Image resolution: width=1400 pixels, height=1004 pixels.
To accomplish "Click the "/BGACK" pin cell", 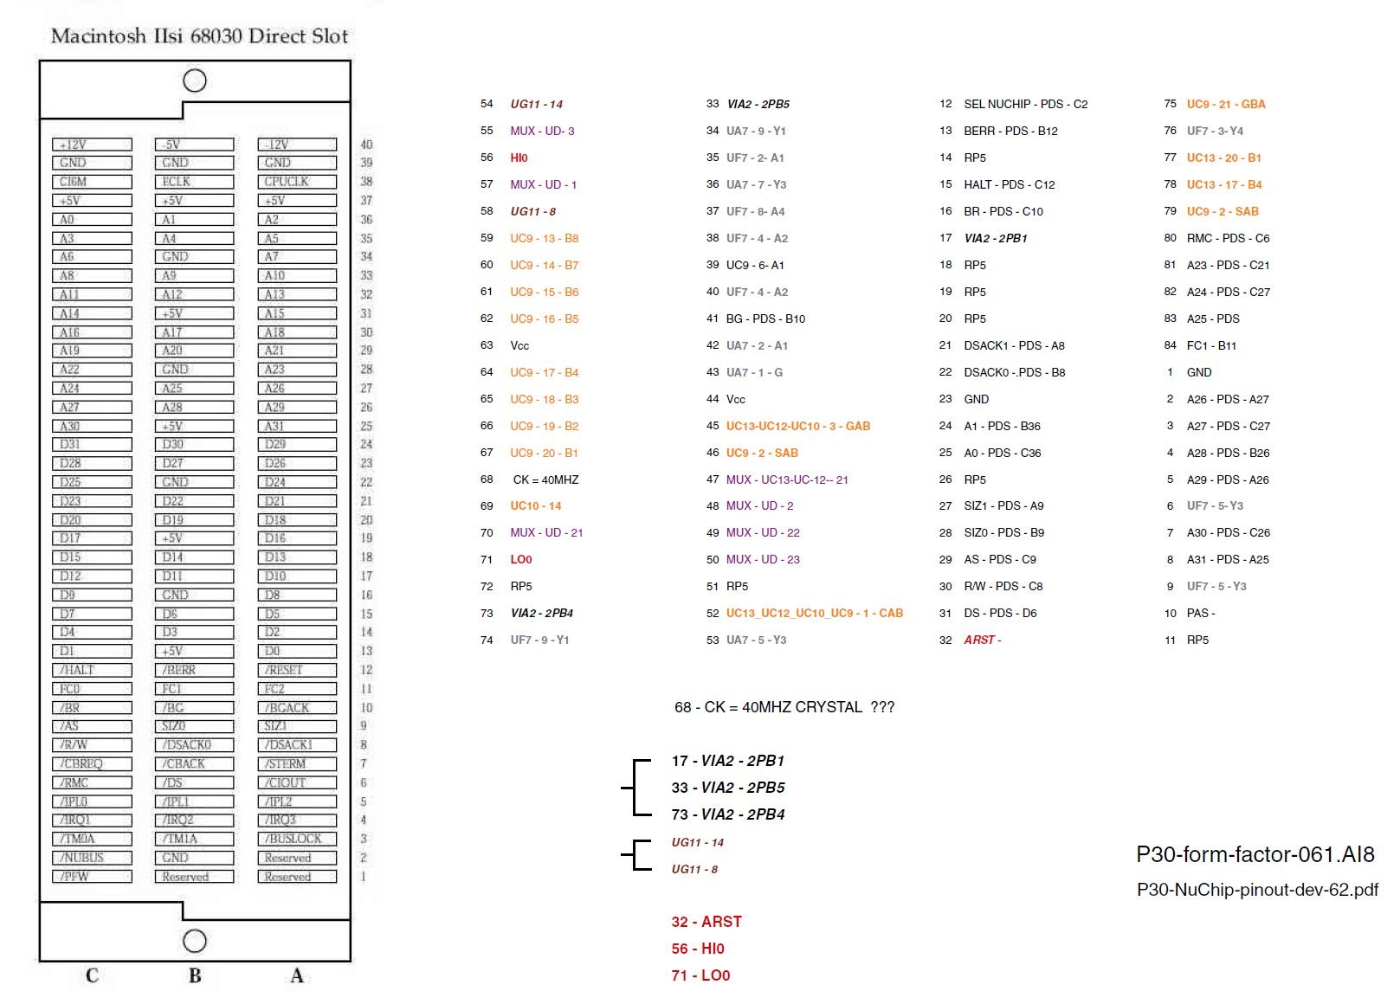I will tap(297, 708).
